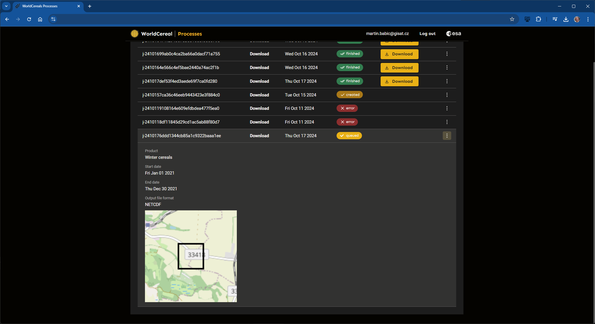Click error badge for j-2410119108164e609efdbdea477f5ea0

click(x=347, y=108)
